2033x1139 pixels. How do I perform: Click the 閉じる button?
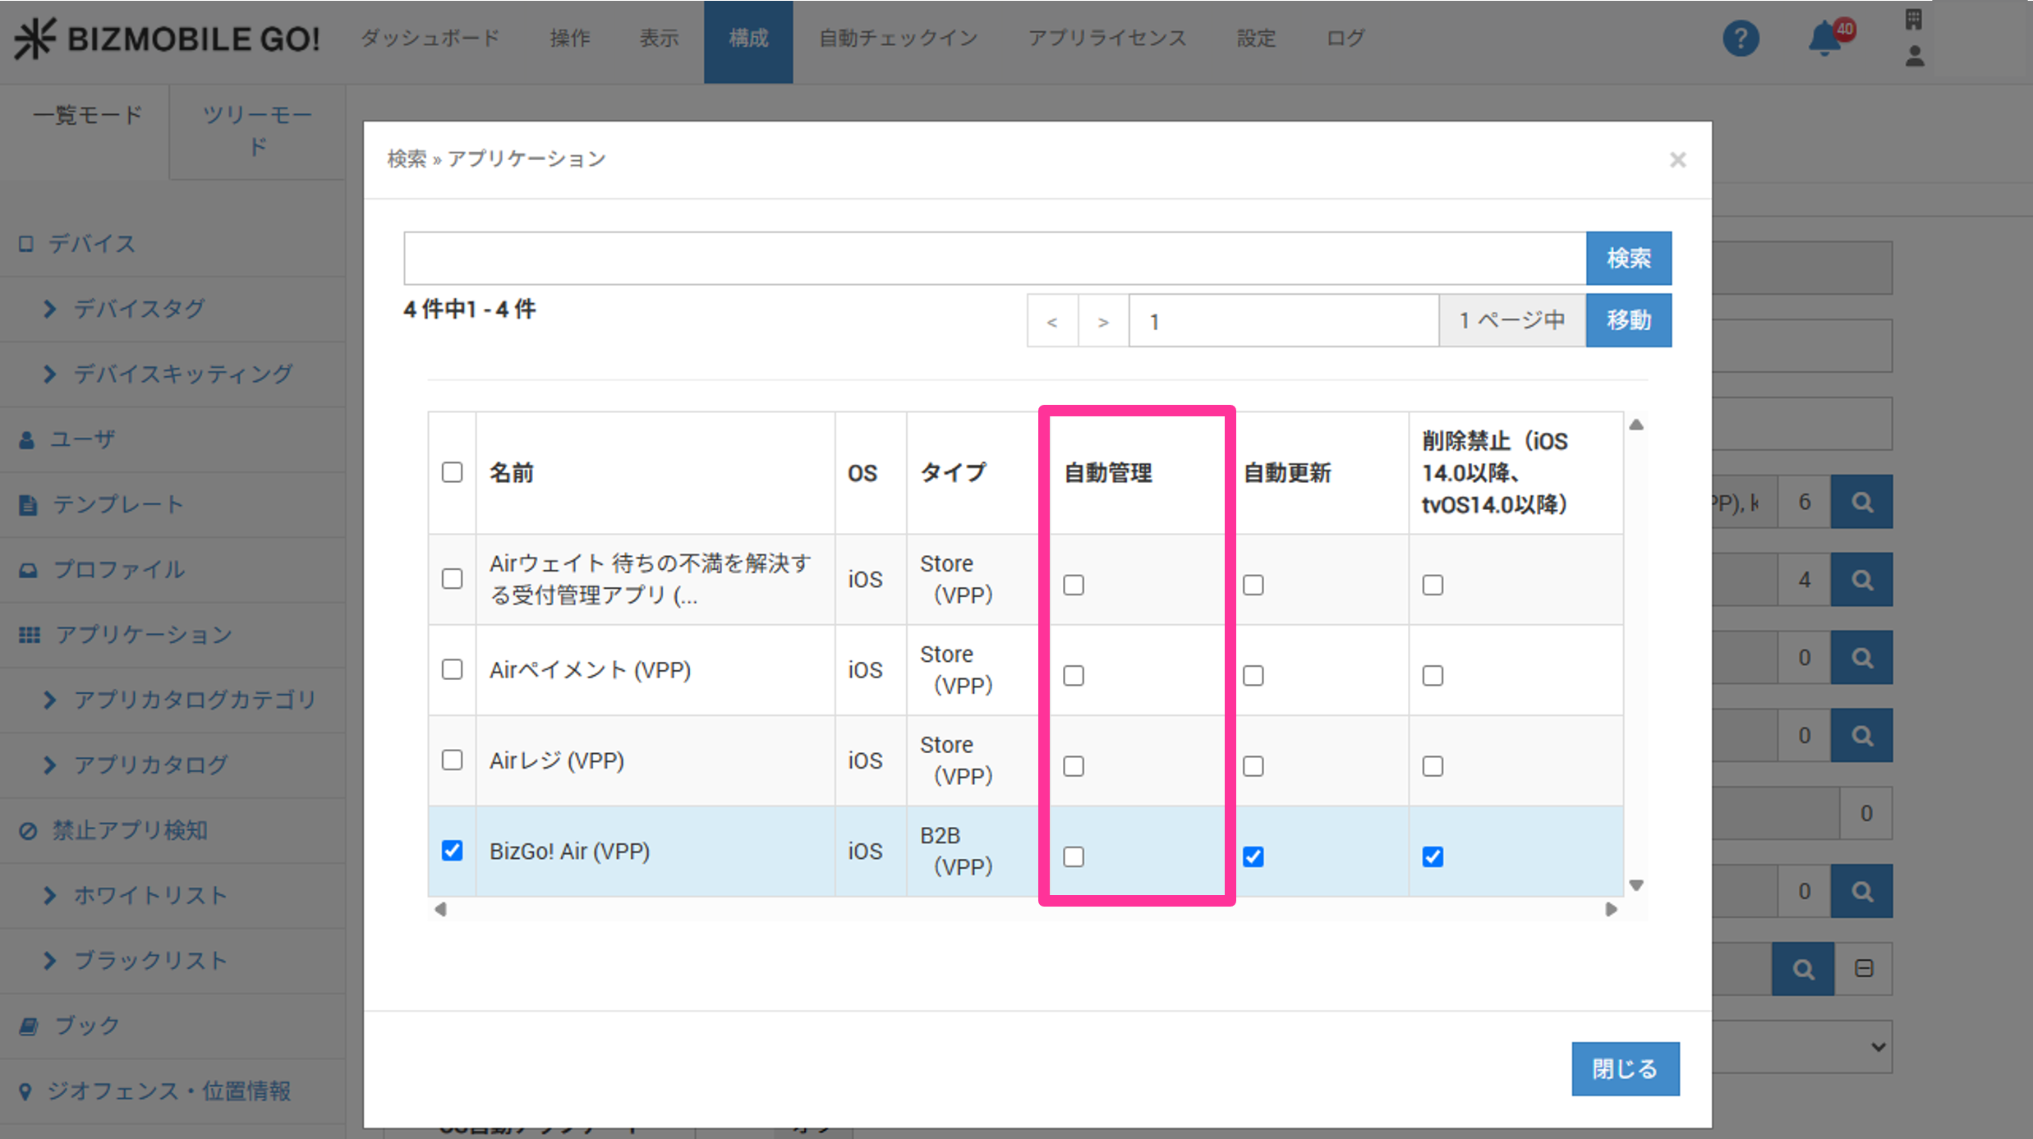1625,1068
